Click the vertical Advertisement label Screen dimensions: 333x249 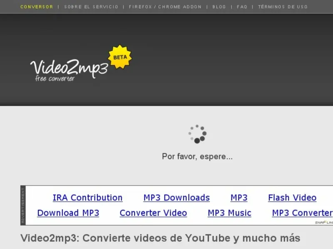[23, 205]
